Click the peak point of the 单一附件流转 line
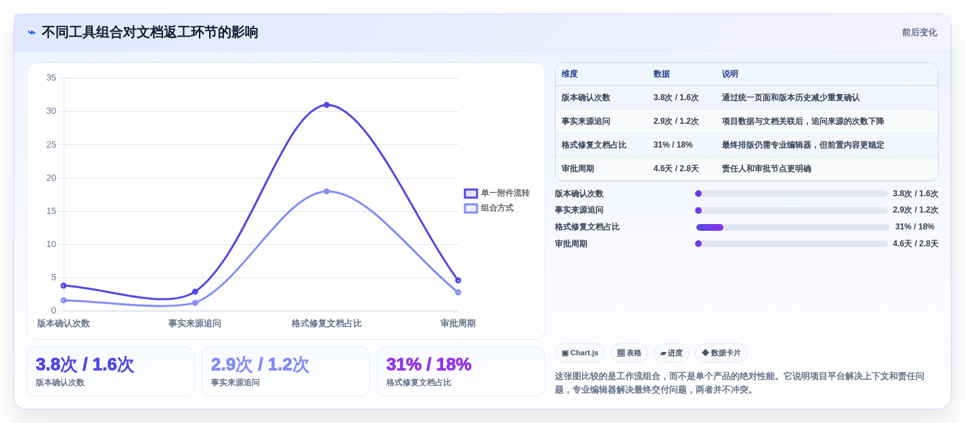The height and width of the screenshot is (423, 965). 326,105
